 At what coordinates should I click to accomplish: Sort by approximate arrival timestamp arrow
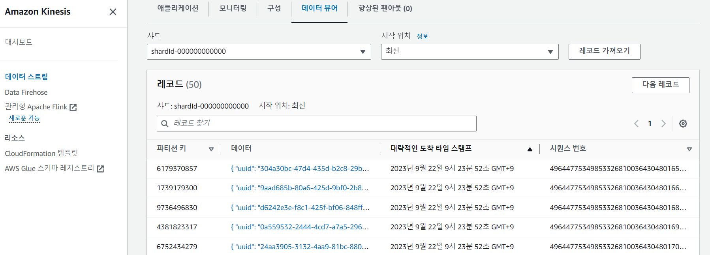point(530,149)
